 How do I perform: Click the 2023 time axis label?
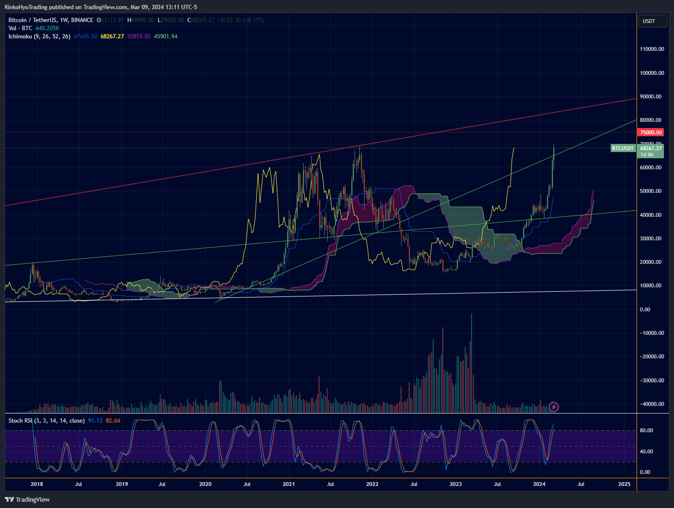tap(456, 484)
